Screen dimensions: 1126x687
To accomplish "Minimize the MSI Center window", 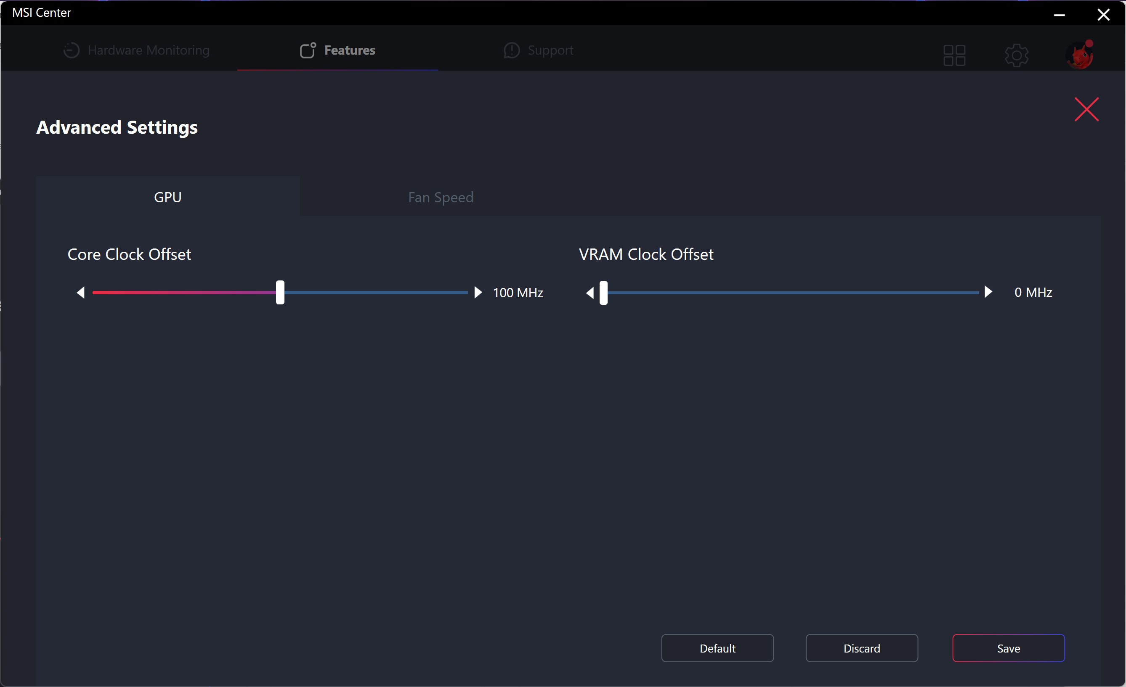I will 1059,15.
